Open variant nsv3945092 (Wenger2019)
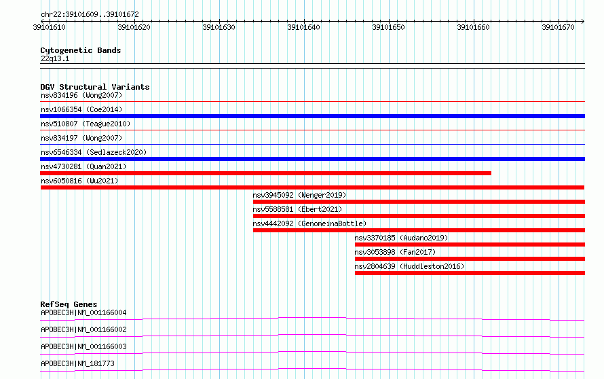Viewport: 604px width, 379px height. point(299,195)
